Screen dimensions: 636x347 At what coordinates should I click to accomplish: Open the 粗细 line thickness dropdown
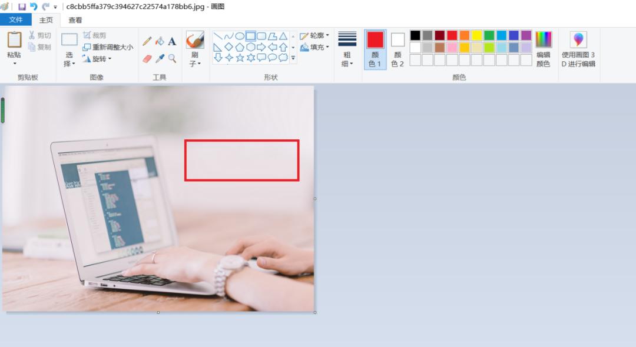click(x=347, y=49)
